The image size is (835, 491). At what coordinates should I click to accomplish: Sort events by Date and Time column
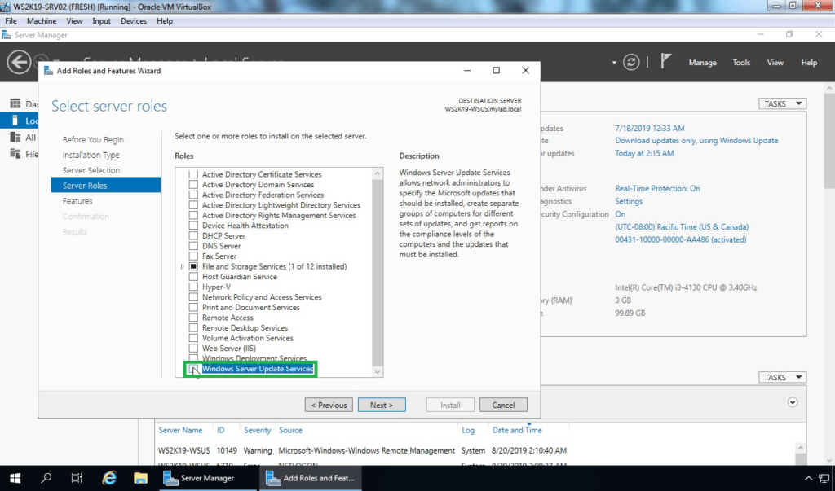coord(517,430)
